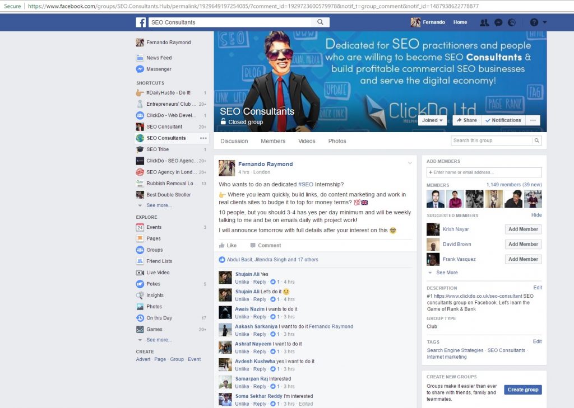This screenshot has width=574, height=408.
Task: Click the Share button on the cover
Action: [467, 120]
